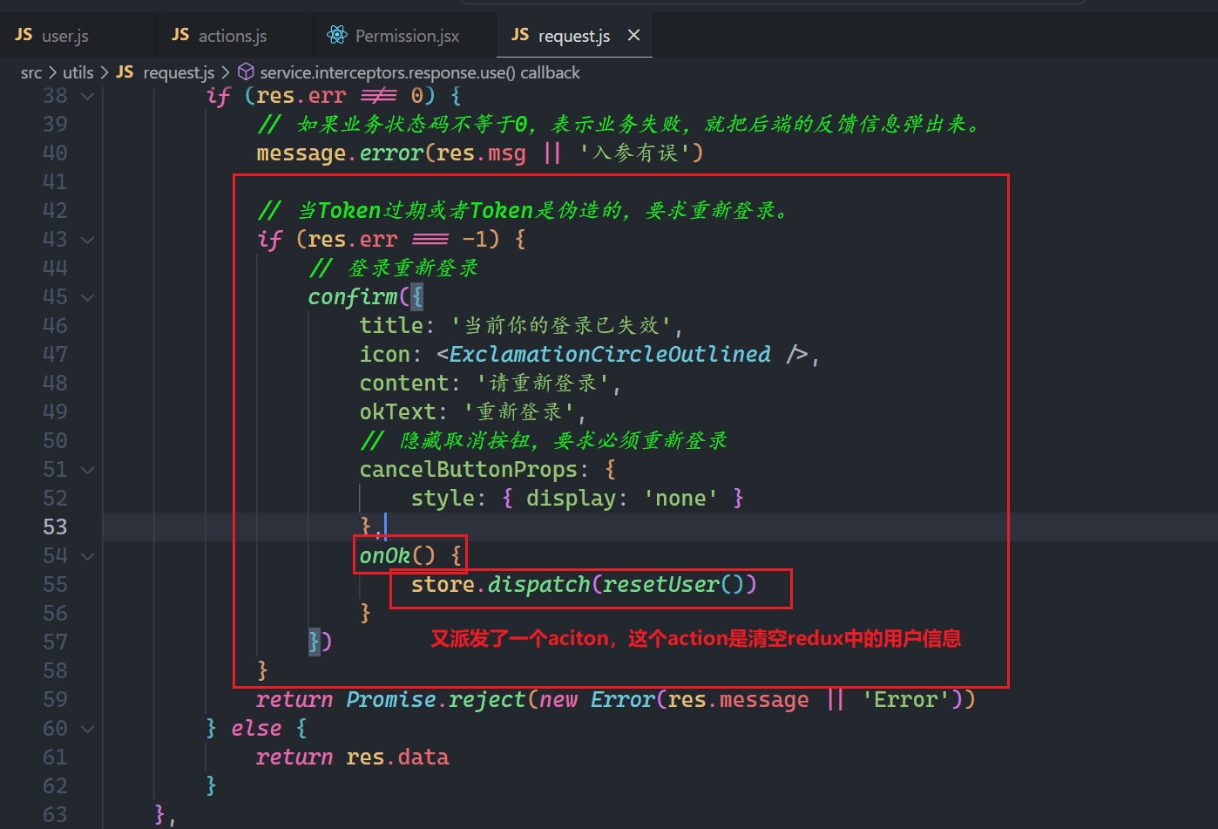The image size is (1218, 829).
Task: Click the 'else' keyword on line 60
Action: 256,729
